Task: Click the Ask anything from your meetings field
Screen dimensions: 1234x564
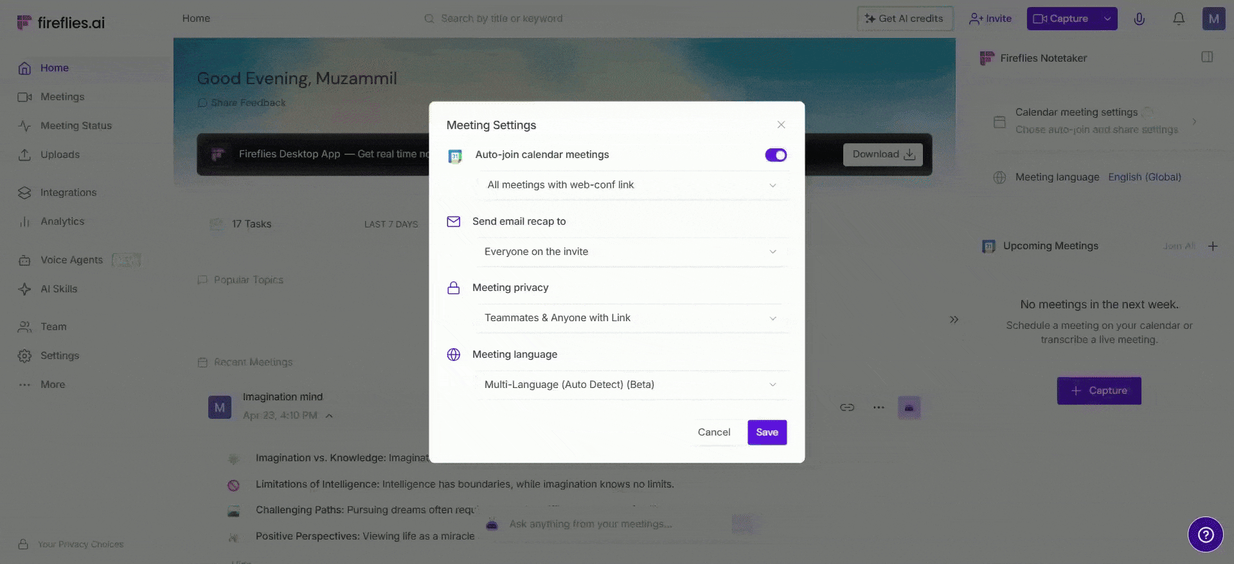Action: click(x=591, y=524)
